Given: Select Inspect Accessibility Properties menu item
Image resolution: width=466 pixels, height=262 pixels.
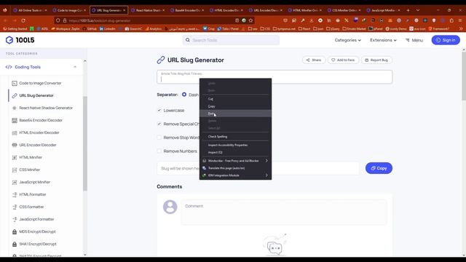Looking at the screenshot, I should [x=235, y=145].
